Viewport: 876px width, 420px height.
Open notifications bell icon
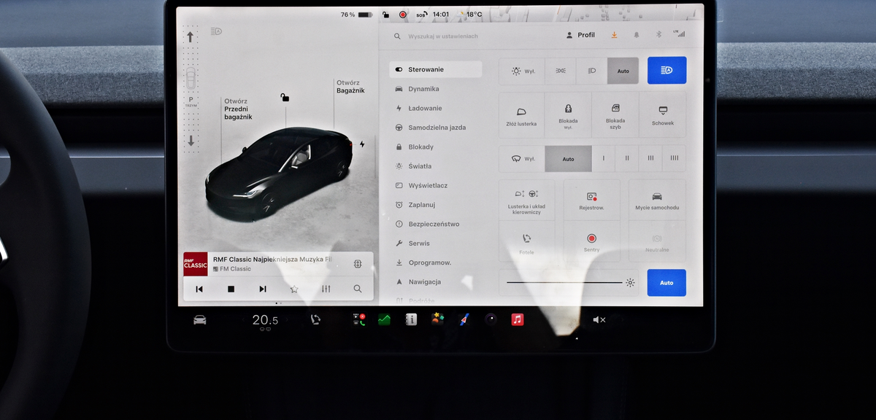[x=636, y=35]
